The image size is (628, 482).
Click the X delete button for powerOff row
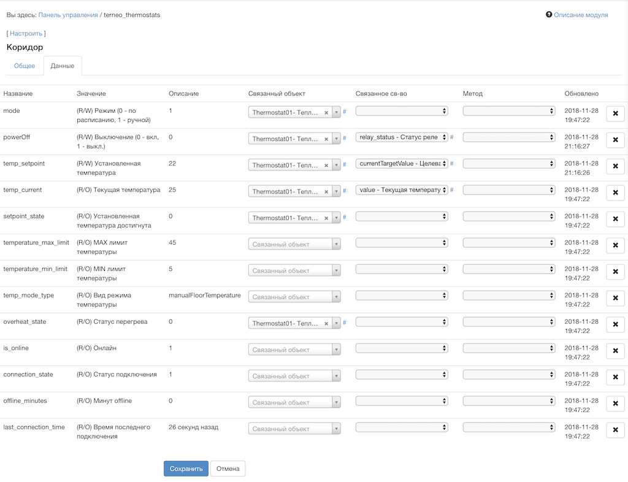click(x=615, y=140)
